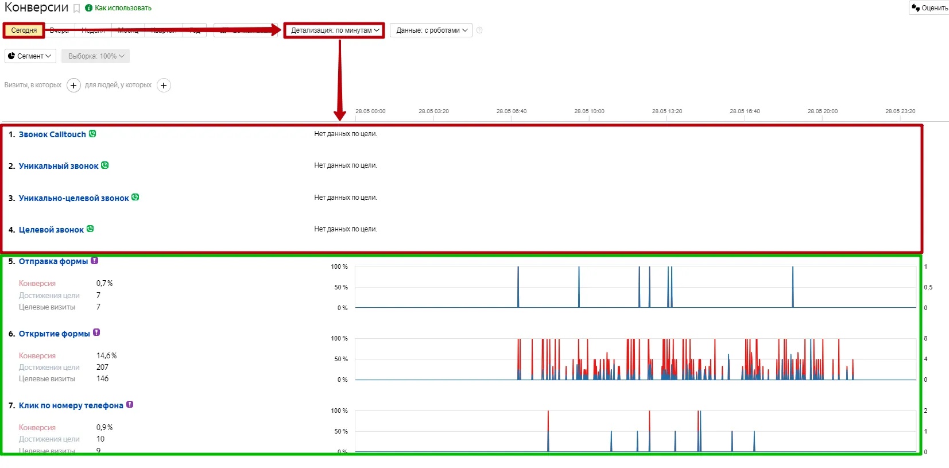This screenshot has height=468, width=949.
Task: Add condition with plus after Визиты, в которых
Action: pos(73,86)
